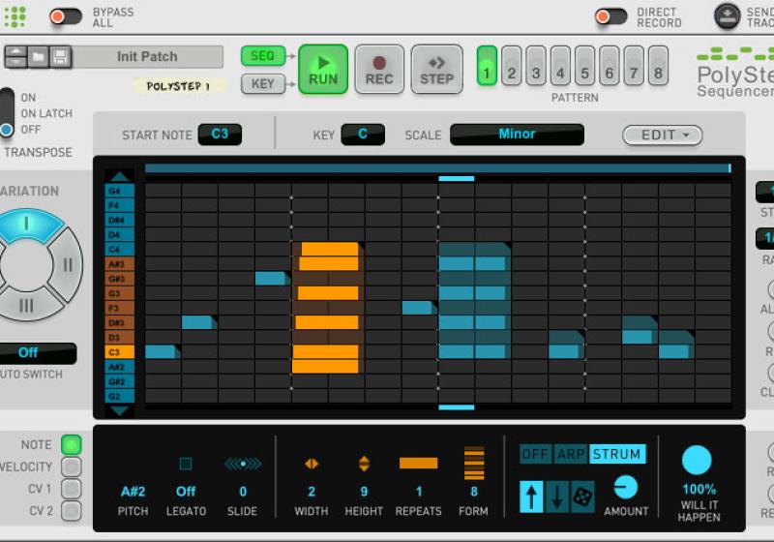The width and height of the screenshot is (774, 542).
Task: Select pattern 4
Action: pyautogui.click(x=560, y=66)
